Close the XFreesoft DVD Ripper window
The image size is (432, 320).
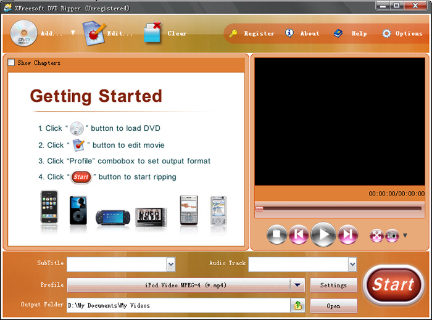point(415,5)
